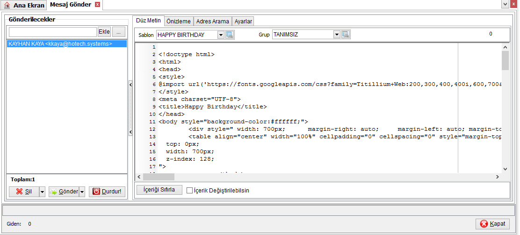Screen dimensions: 520x235
Task: Click the power icon on Durdur!
Action: (x=96, y=192)
